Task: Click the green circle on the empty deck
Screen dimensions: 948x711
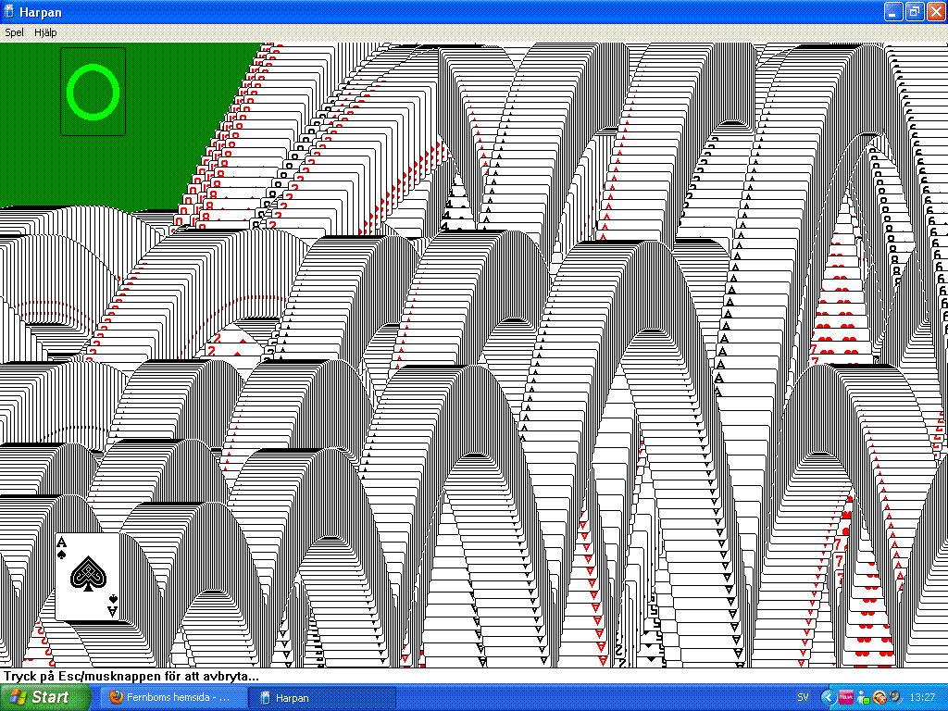Action: point(94,92)
